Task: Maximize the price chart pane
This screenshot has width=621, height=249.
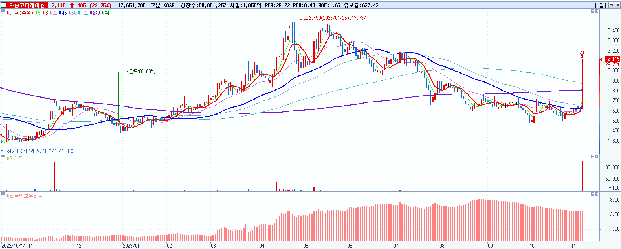Action: click(x=593, y=11)
